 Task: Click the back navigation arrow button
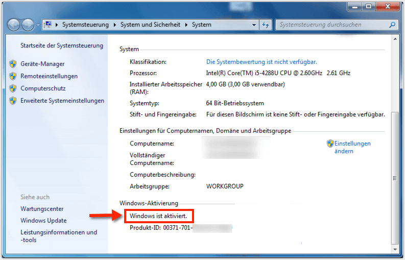pyautogui.click(x=13, y=25)
